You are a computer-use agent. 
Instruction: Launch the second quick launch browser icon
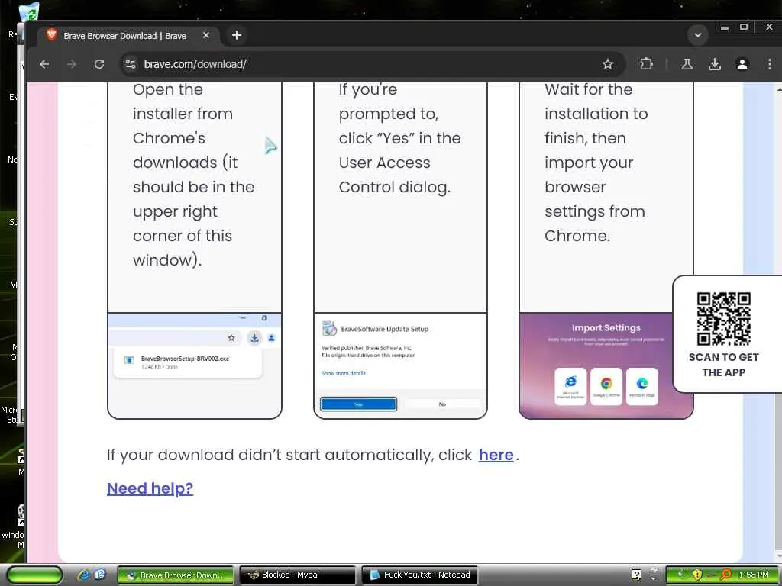[x=100, y=575]
